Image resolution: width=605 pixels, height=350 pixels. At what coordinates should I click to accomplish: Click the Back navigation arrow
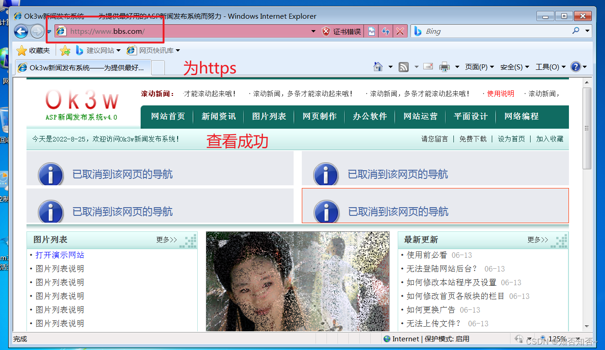(x=21, y=31)
